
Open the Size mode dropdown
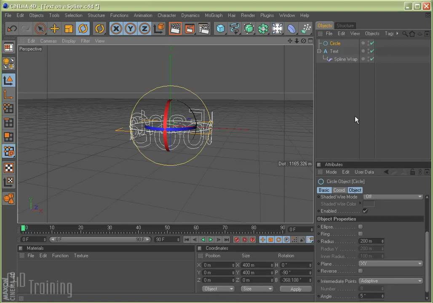(x=257, y=289)
